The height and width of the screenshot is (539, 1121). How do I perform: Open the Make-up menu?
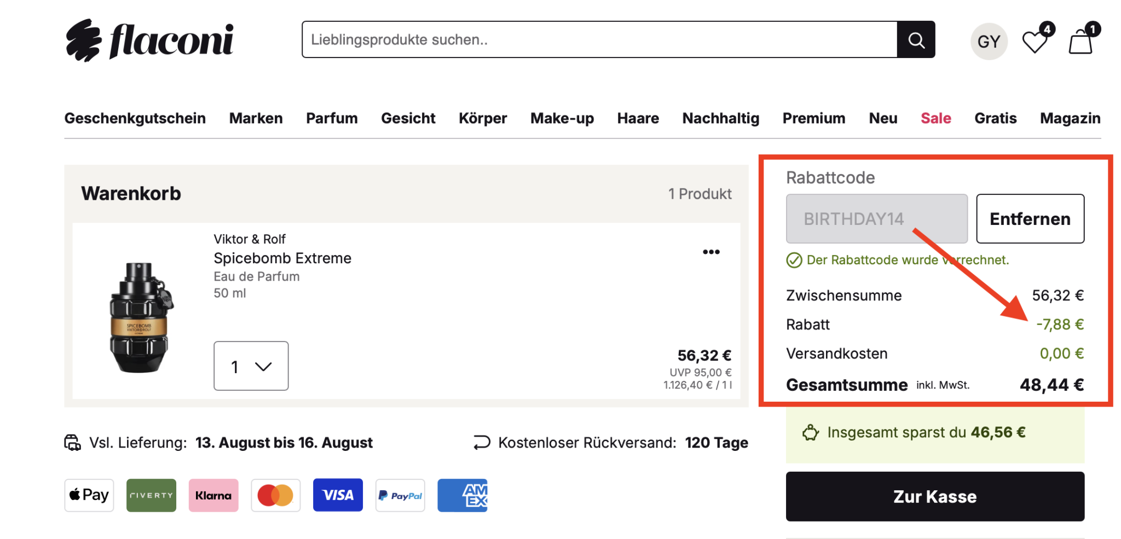click(562, 118)
